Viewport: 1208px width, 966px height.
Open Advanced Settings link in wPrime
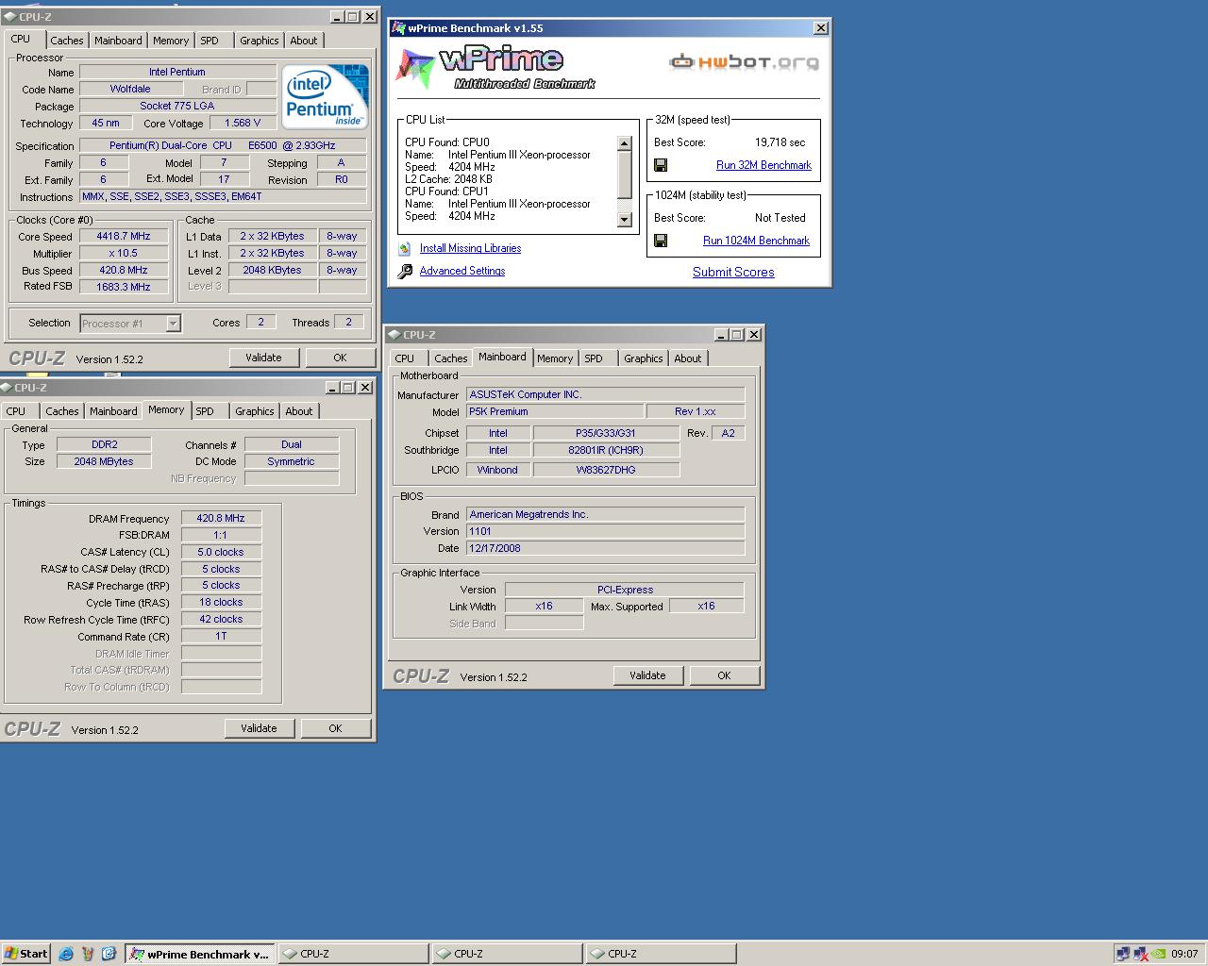tap(462, 271)
